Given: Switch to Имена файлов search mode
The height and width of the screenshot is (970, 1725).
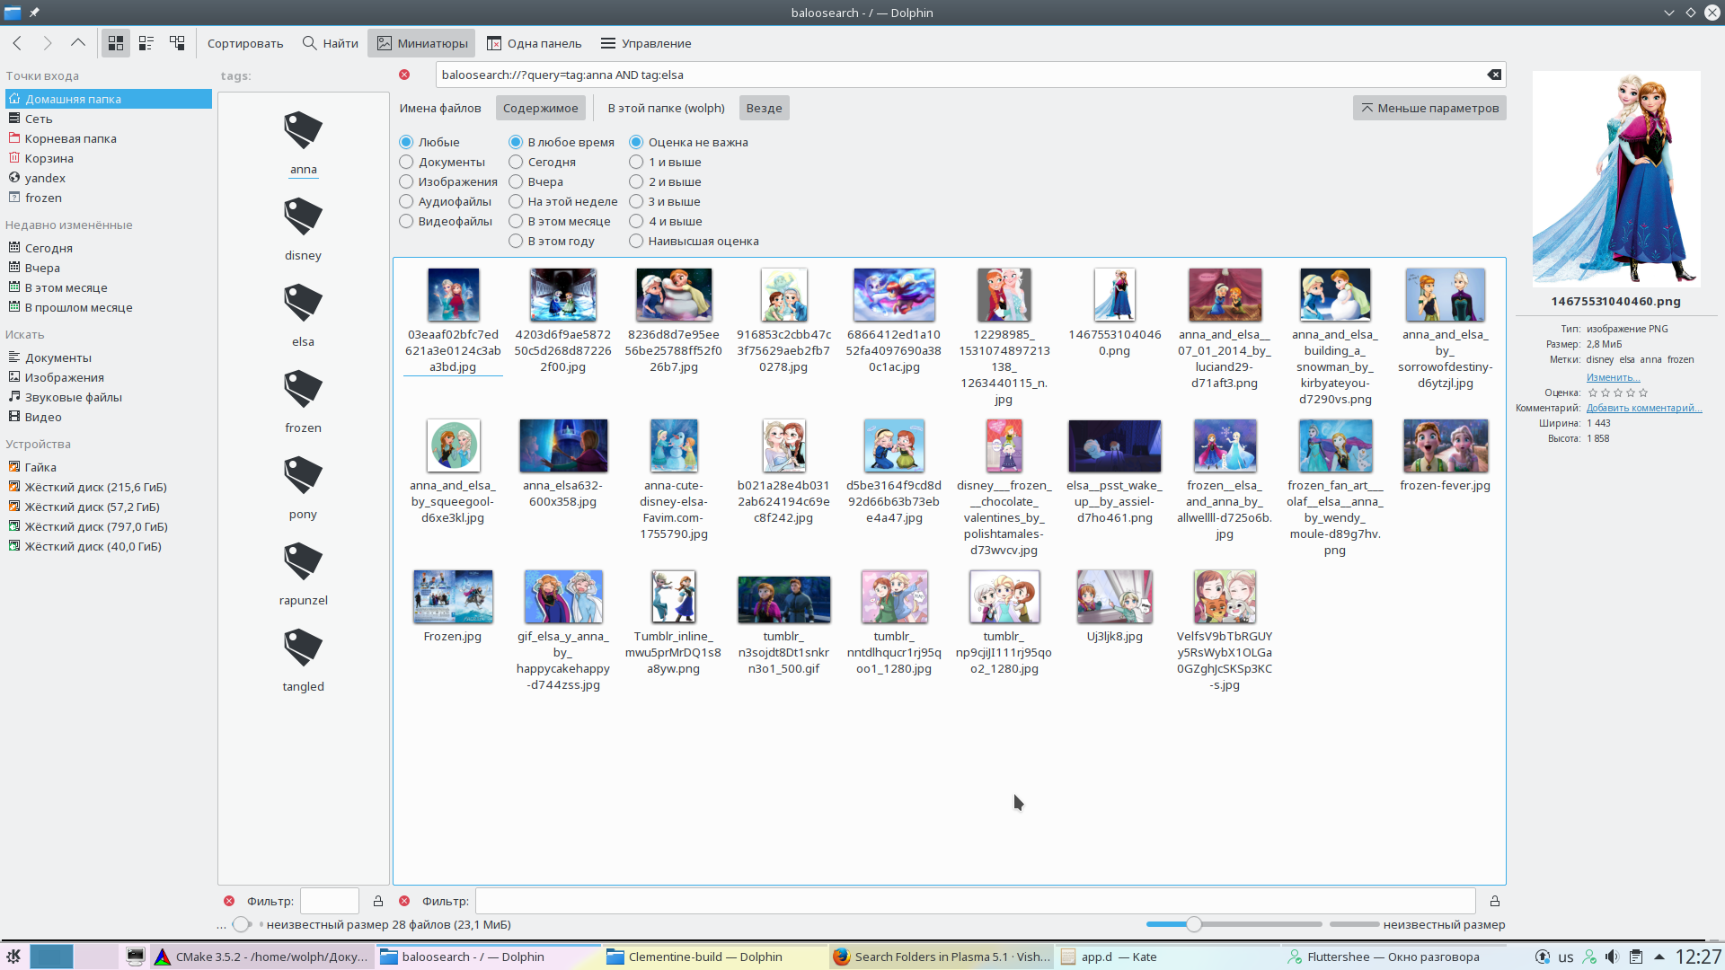Looking at the screenshot, I should point(440,108).
